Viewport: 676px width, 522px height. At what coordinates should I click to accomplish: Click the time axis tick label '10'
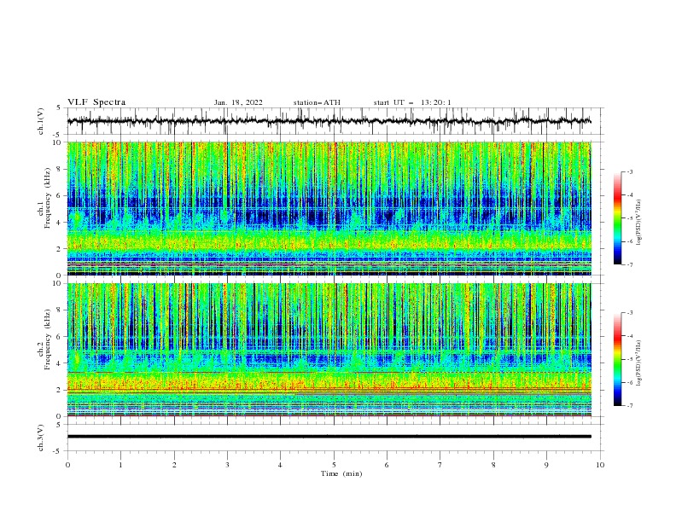(600, 465)
